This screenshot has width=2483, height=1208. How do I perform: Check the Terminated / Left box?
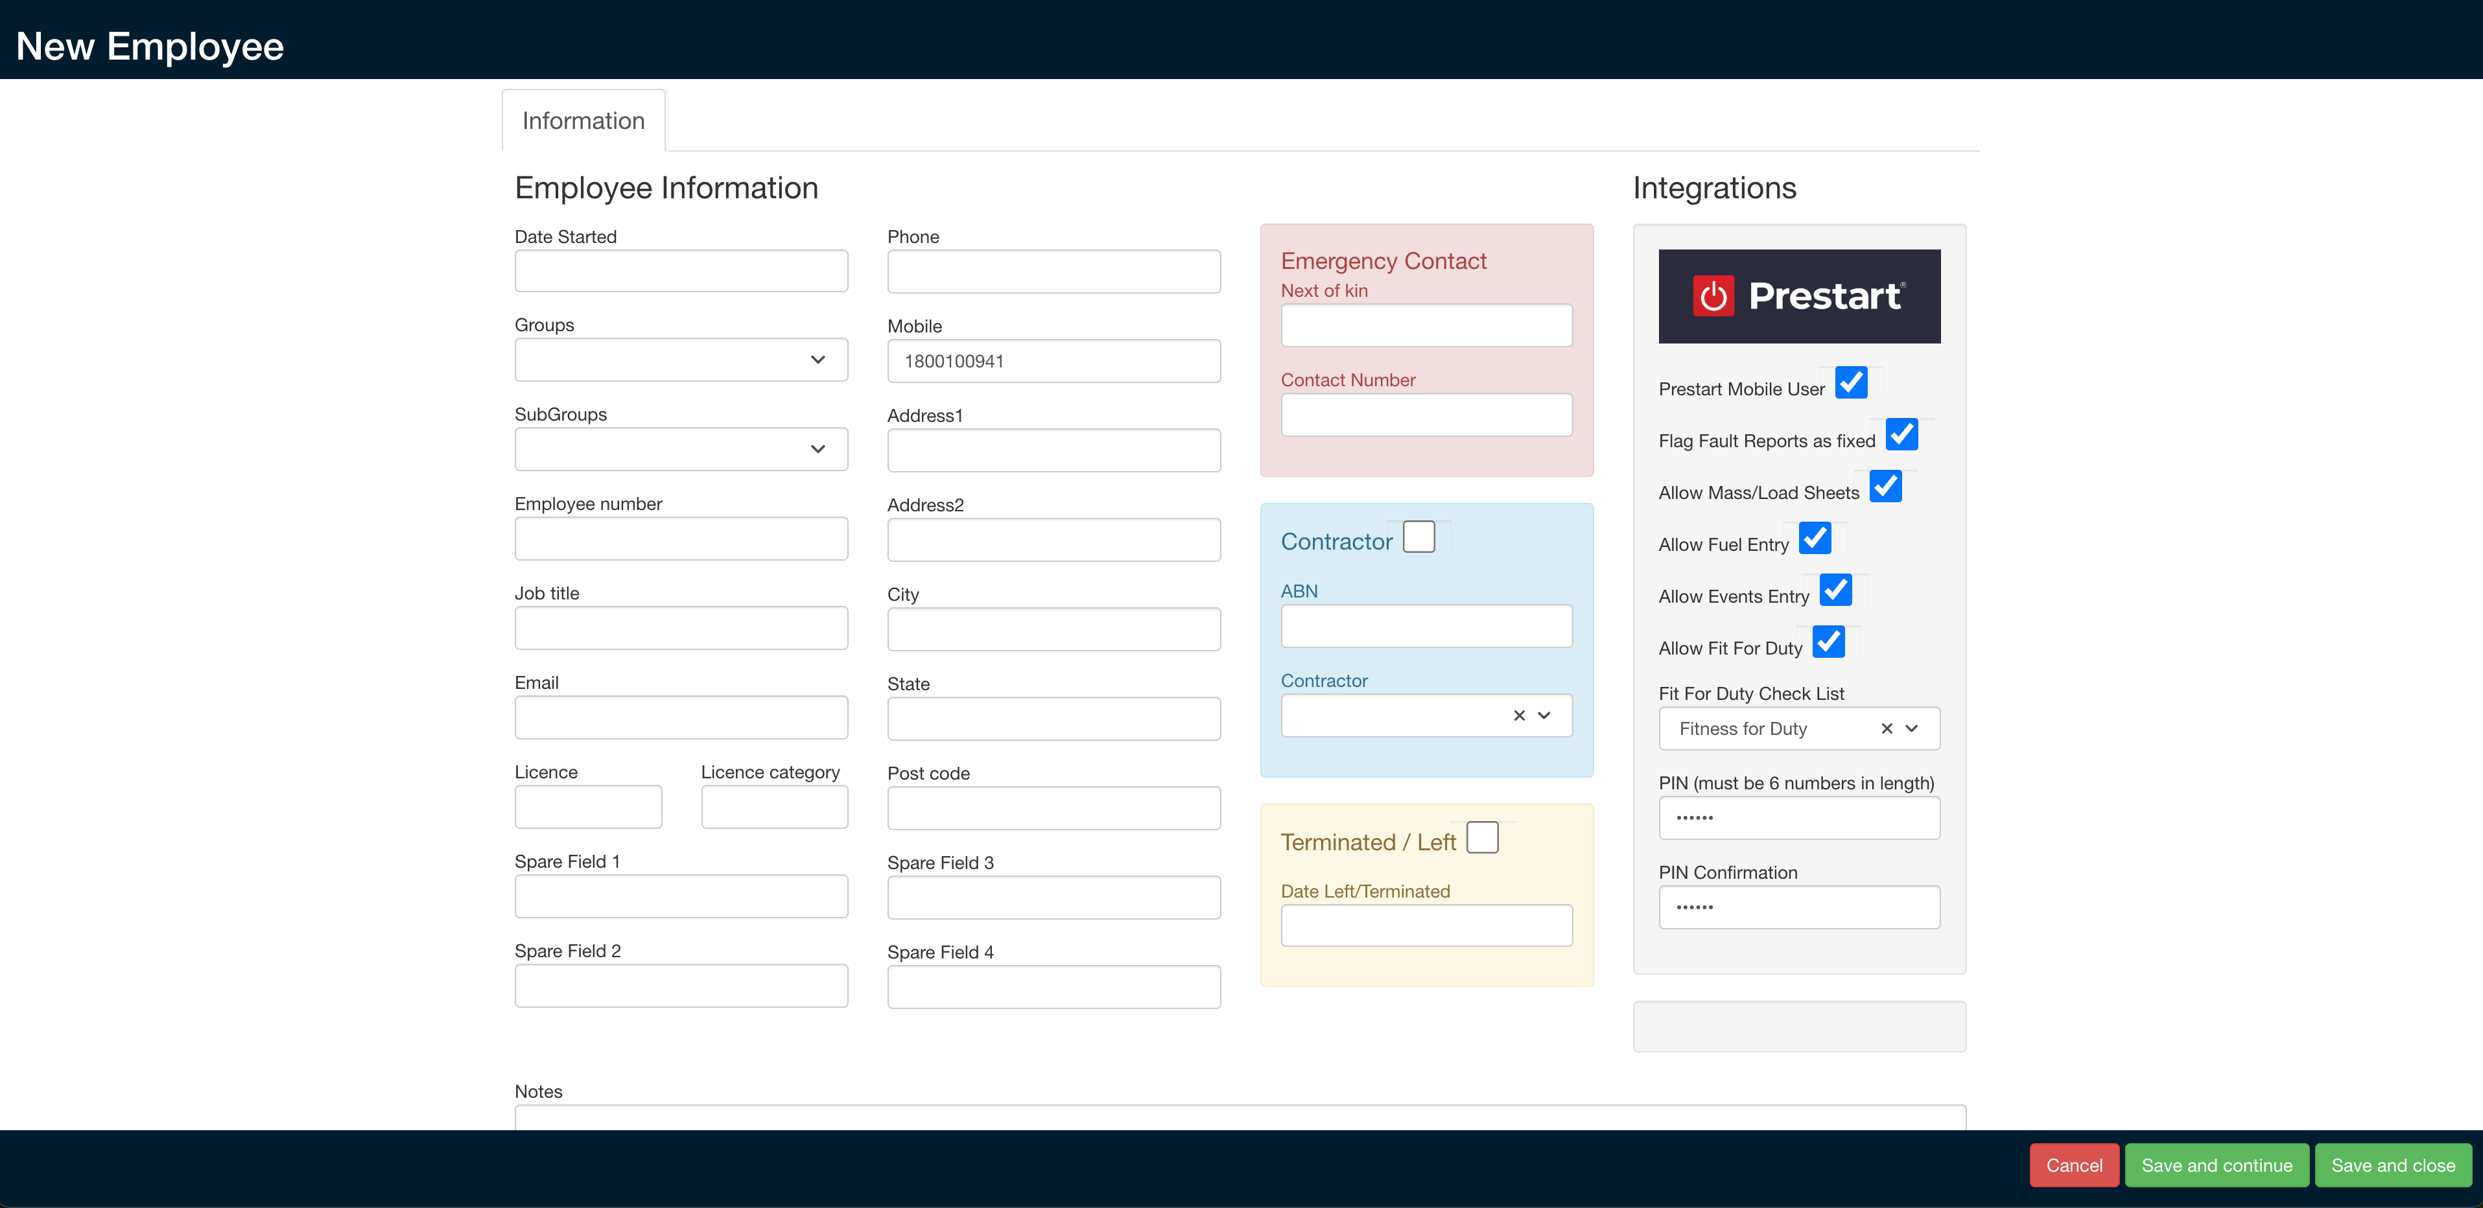[1483, 836]
